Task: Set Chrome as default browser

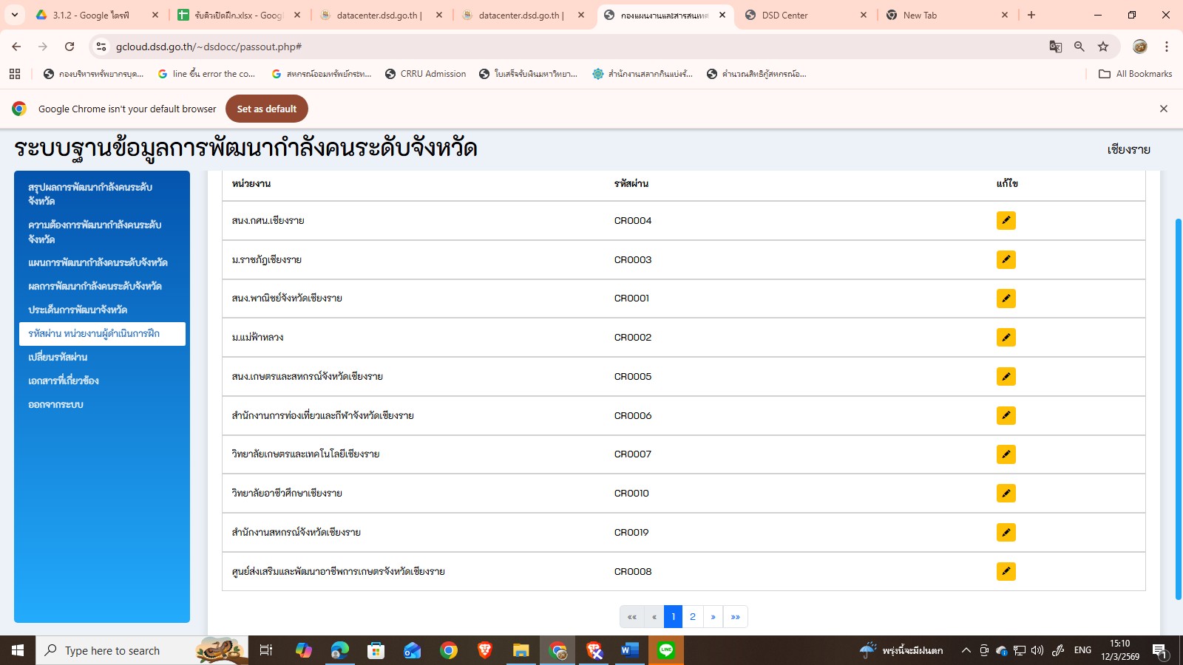Action: pos(266,109)
